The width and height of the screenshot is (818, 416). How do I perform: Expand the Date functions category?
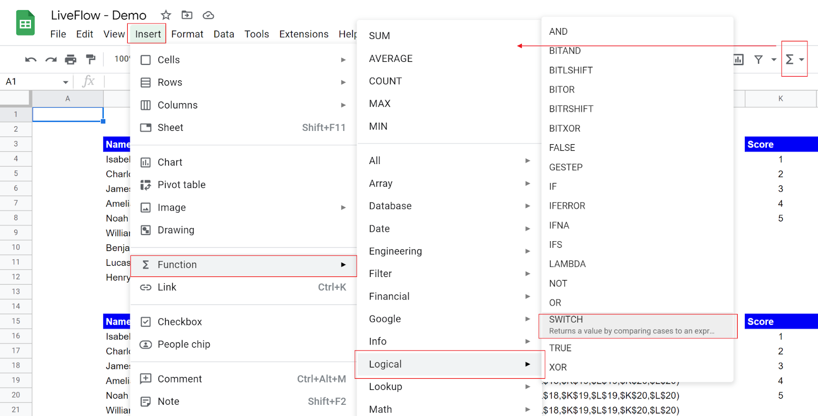[449, 228]
